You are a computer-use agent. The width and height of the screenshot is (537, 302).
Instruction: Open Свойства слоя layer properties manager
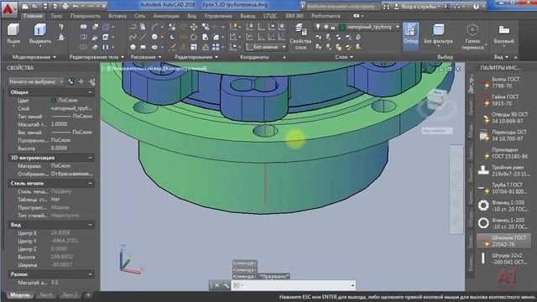coord(300,36)
